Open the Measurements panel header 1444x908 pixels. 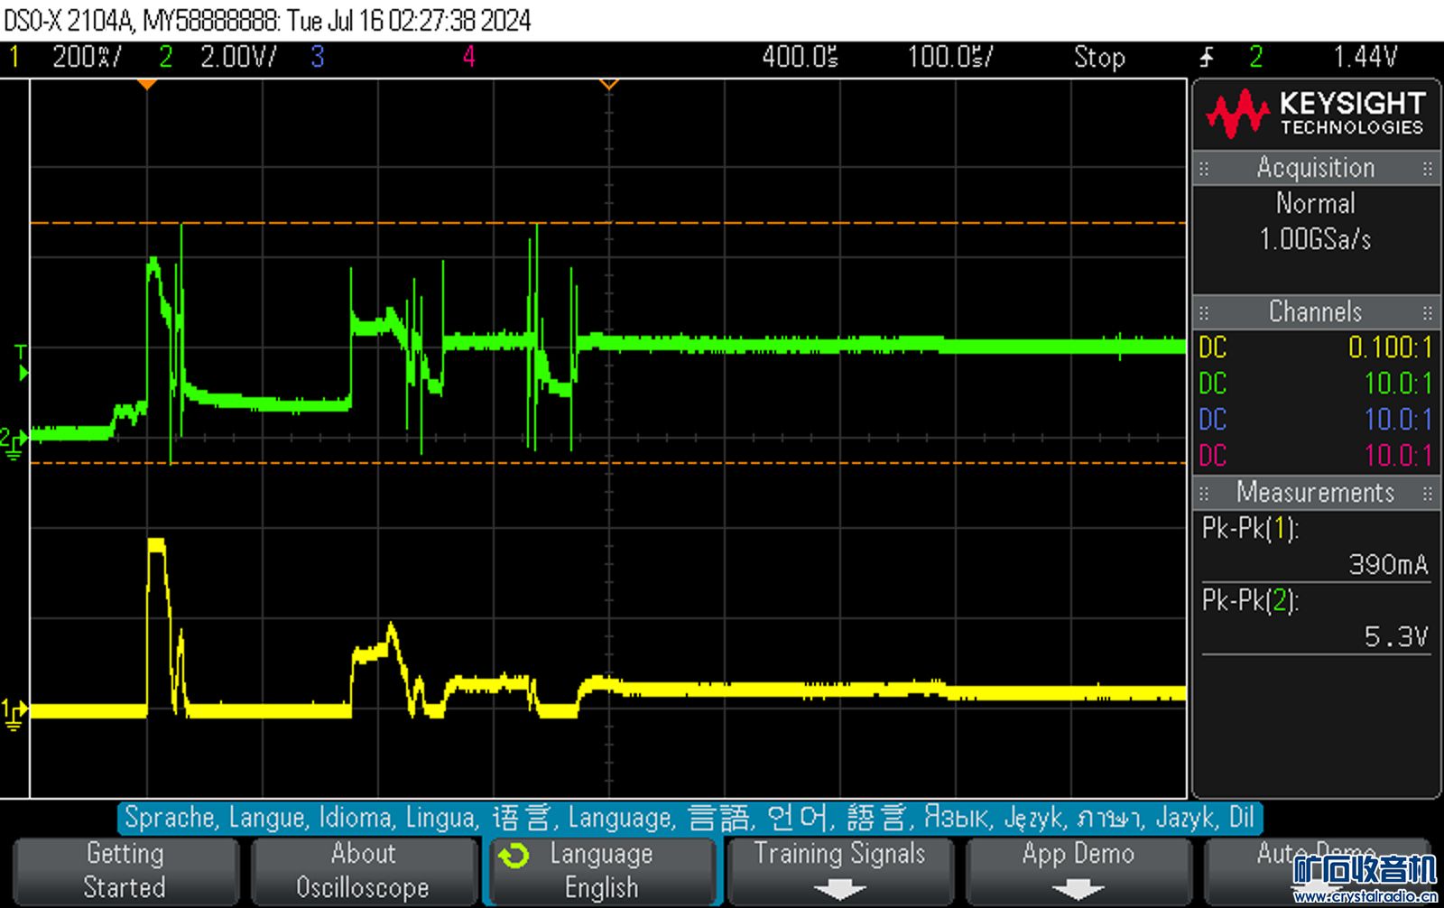1315,493
